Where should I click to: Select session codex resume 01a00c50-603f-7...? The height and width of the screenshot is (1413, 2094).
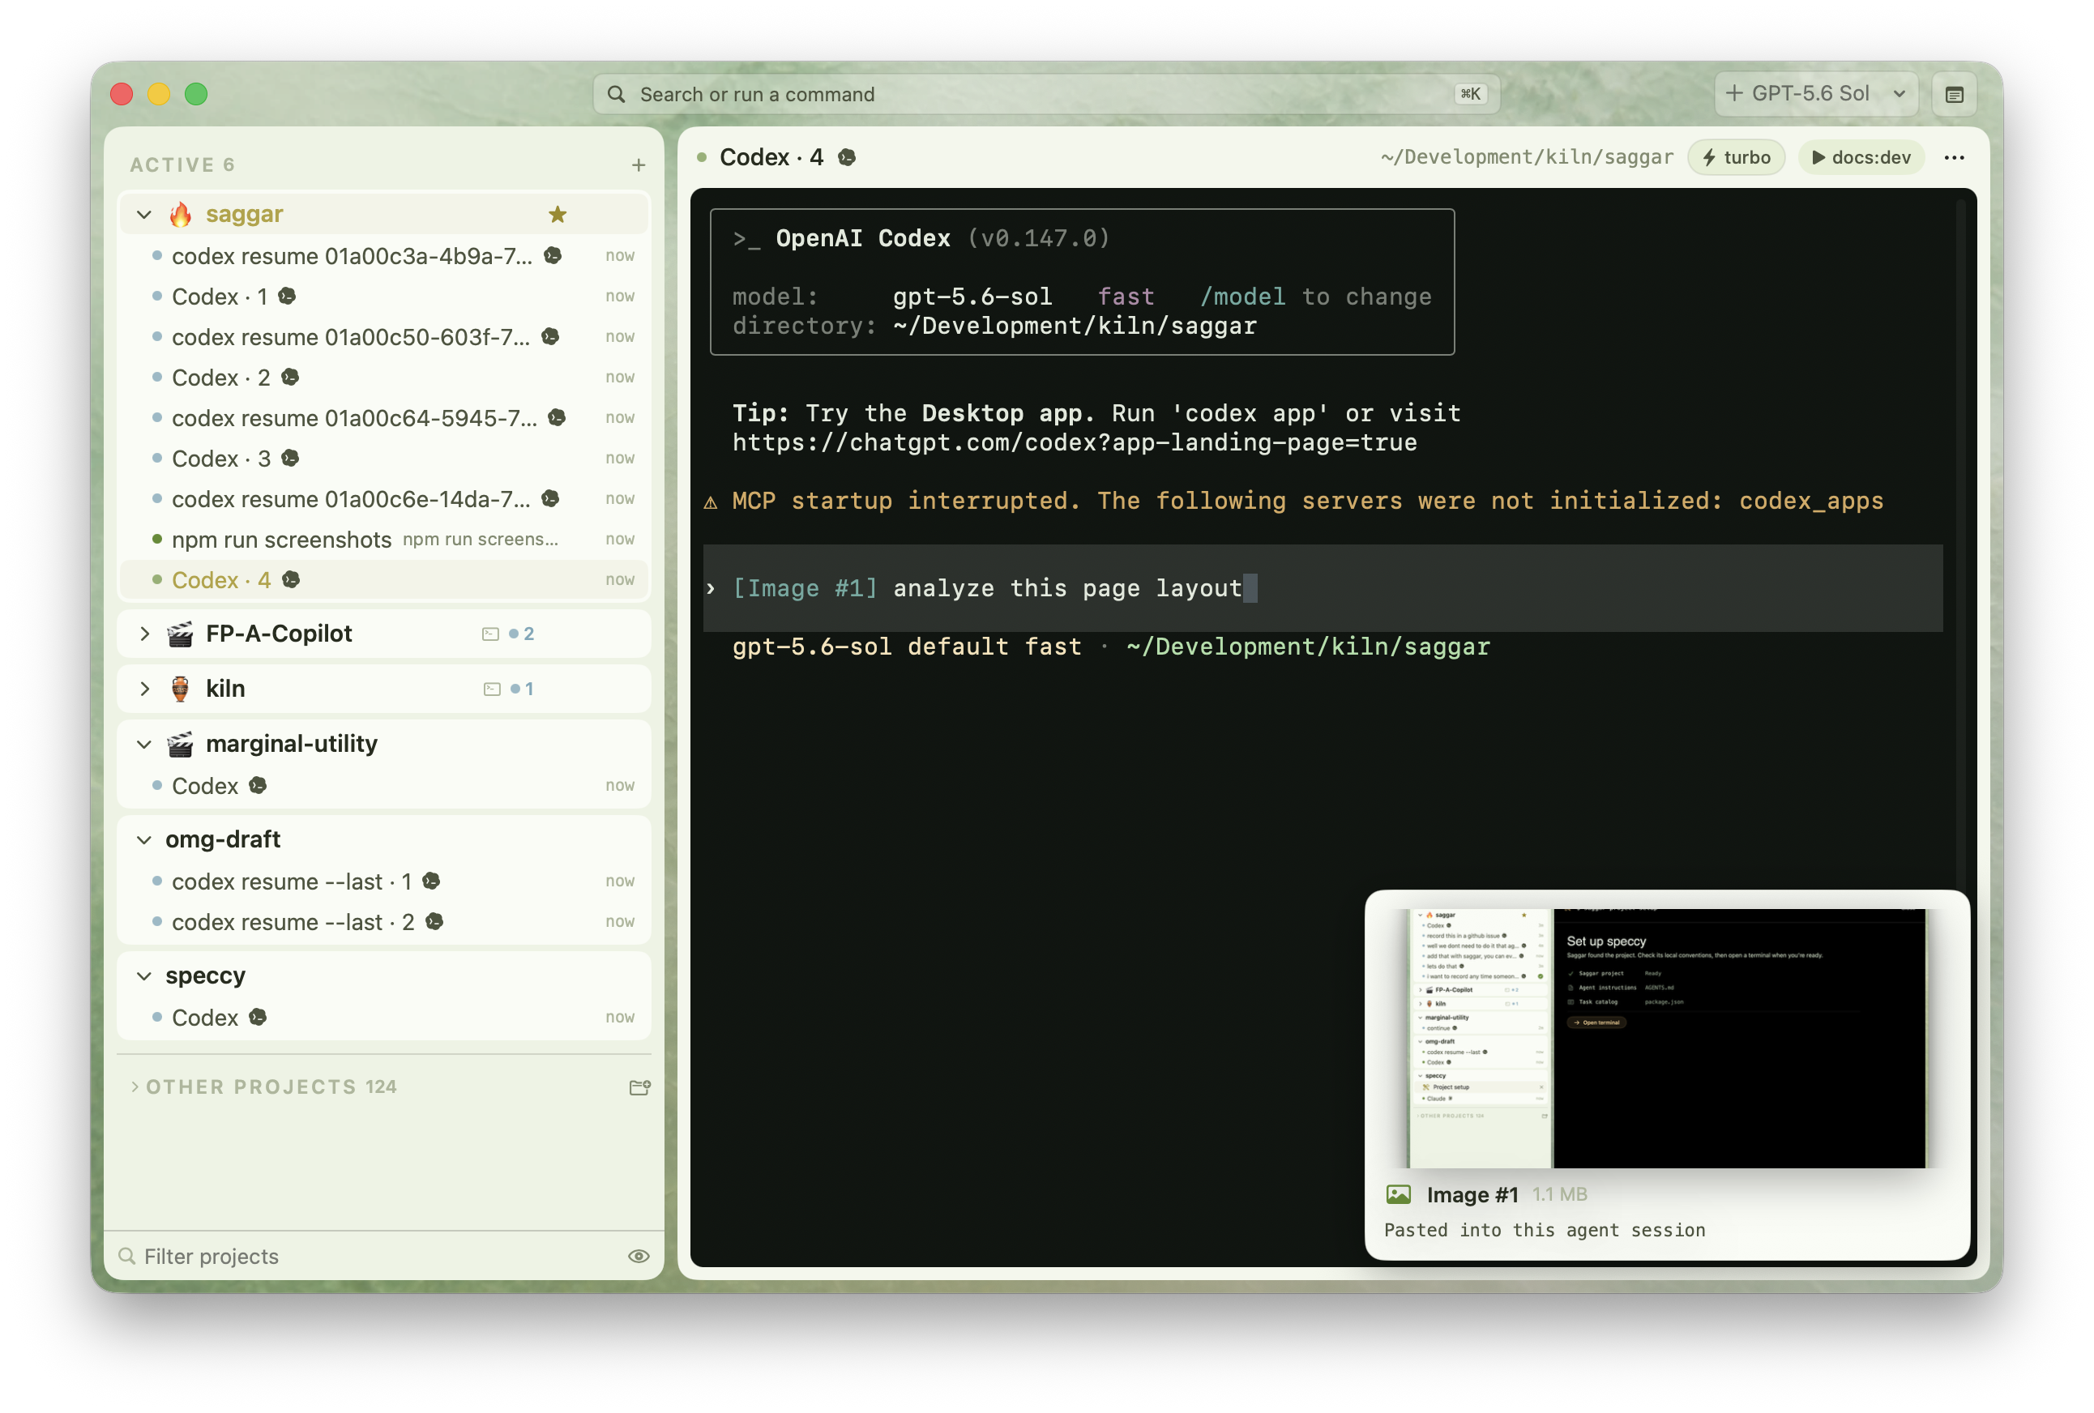point(383,337)
